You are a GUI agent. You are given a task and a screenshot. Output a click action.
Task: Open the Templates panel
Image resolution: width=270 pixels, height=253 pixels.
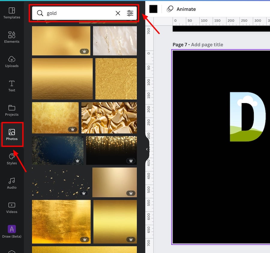click(12, 13)
